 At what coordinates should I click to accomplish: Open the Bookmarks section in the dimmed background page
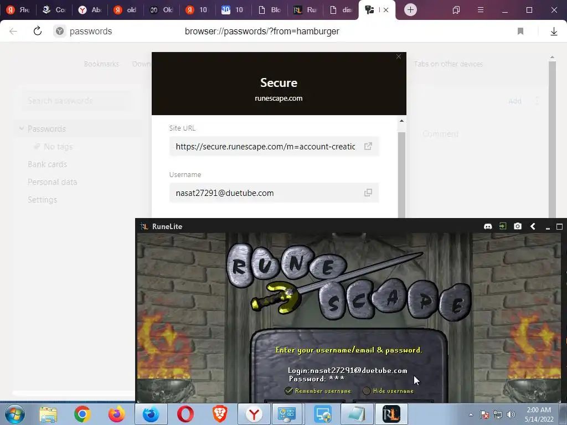(101, 64)
